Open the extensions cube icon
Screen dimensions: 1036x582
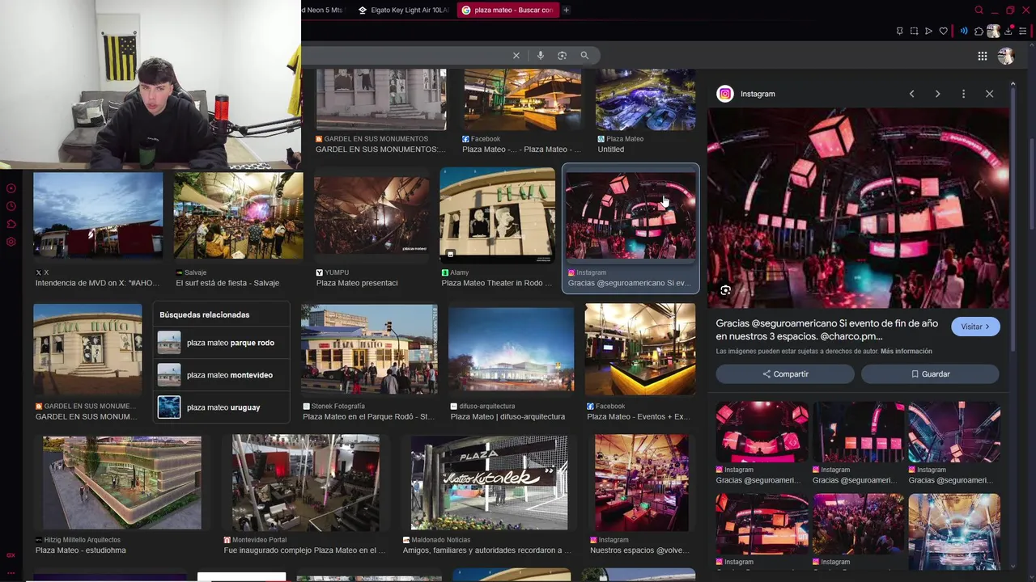[x=979, y=32]
